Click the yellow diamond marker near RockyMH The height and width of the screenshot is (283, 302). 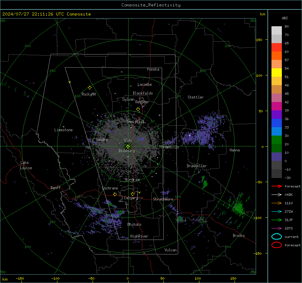point(90,88)
